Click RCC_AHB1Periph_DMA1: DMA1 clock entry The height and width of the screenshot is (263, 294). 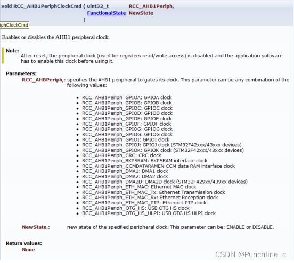(125, 171)
